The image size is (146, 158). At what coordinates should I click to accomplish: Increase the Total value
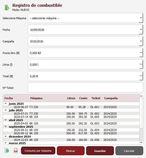141,74
